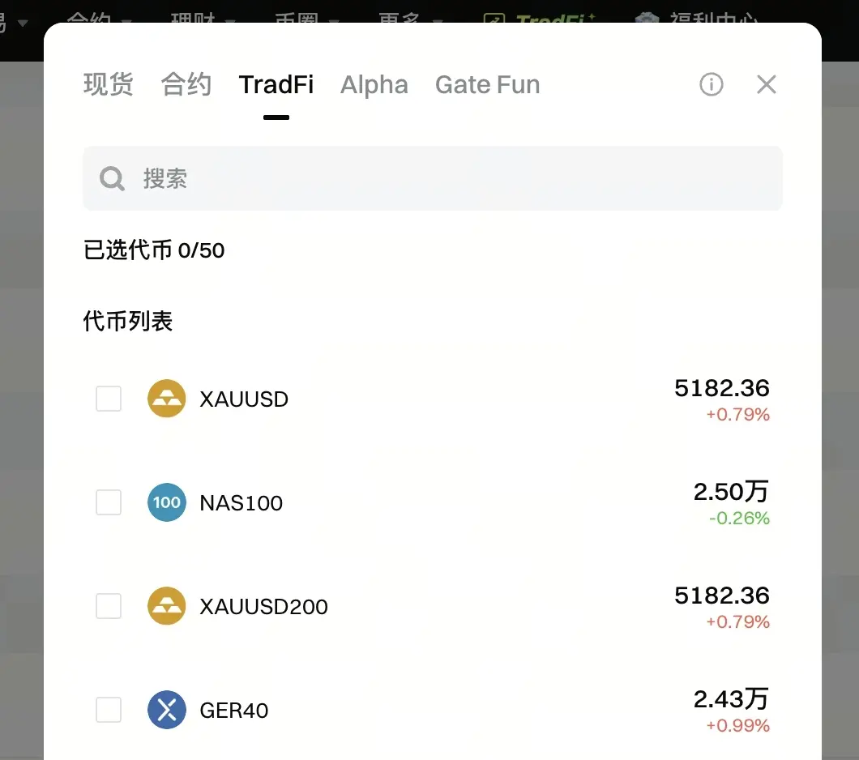Open the Alpha tab
This screenshot has height=760, width=859.
[374, 85]
